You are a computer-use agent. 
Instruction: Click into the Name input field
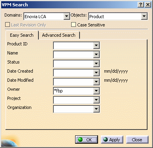pos(74,54)
